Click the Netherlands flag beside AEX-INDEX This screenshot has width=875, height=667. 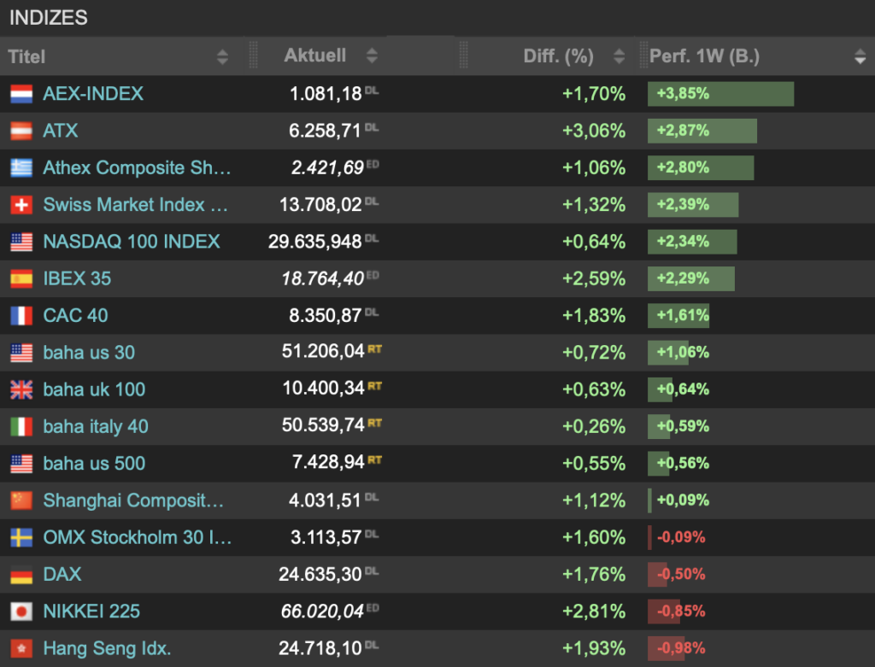21,94
